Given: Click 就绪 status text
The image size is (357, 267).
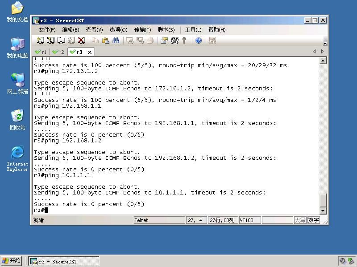Looking at the screenshot, I should pos(38,220).
